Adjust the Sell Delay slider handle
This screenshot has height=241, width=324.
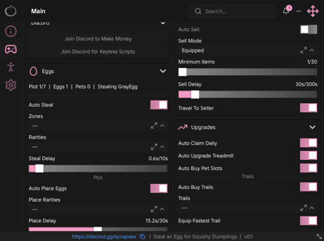click(x=195, y=95)
